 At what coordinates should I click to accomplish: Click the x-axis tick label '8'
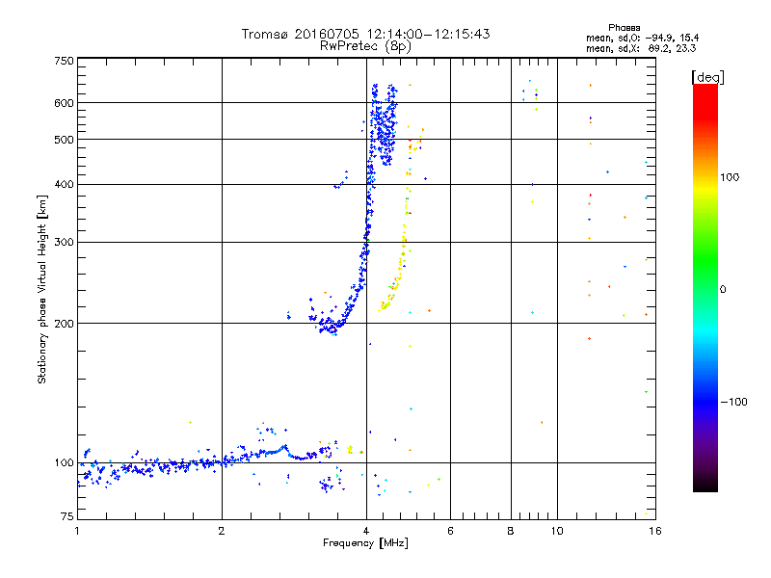tap(511, 531)
